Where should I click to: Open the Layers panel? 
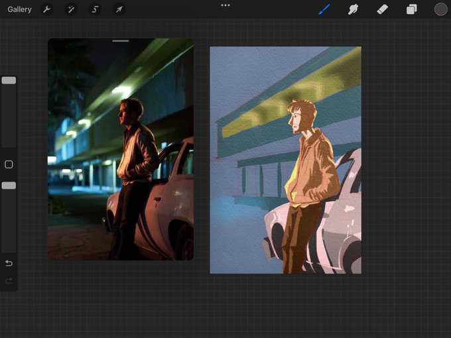tap(412, 9)
